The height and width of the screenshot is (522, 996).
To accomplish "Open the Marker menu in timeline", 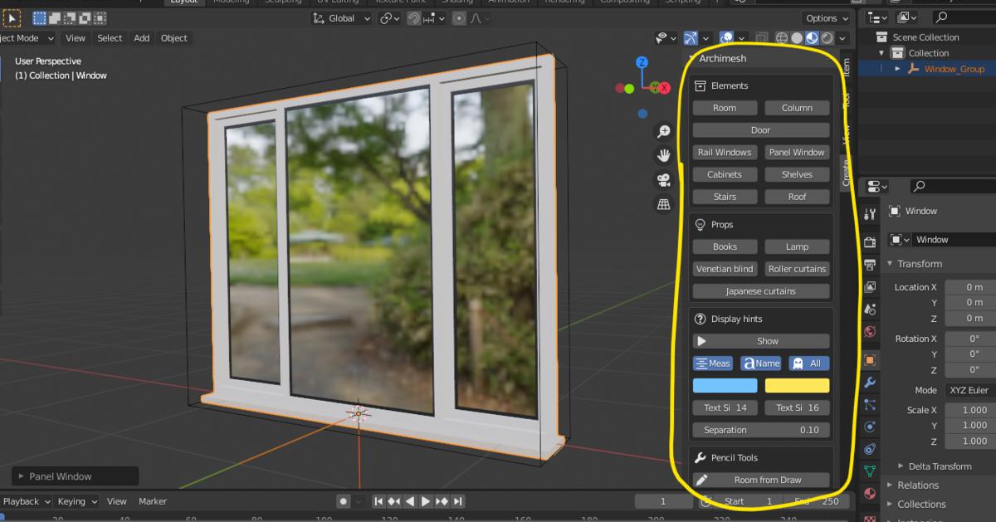I will tap(153, 501).
